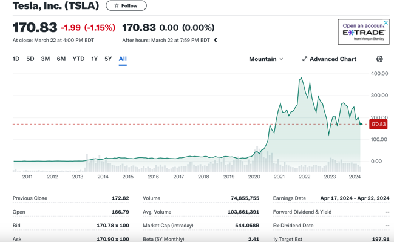The height and width of the screenshot is (242, 394).
Task: Click the red 170.83 price marker on chart
Action: (x=378, y=124)
